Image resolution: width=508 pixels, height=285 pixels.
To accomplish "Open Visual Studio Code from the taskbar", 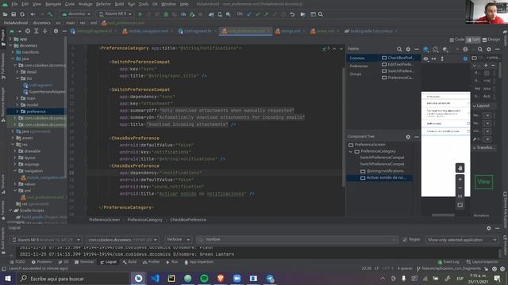I will [155, 278].
